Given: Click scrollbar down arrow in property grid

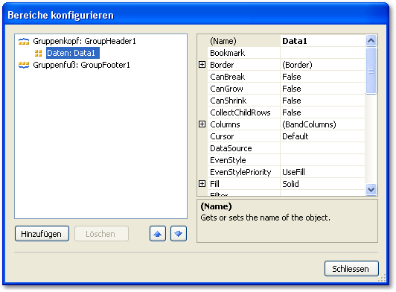Looking at the screenshot, I should coord(371,189).
